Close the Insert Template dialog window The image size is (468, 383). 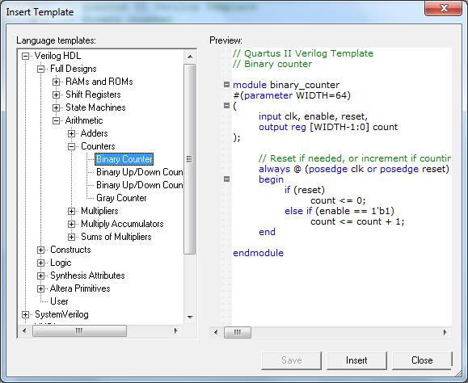444,8
